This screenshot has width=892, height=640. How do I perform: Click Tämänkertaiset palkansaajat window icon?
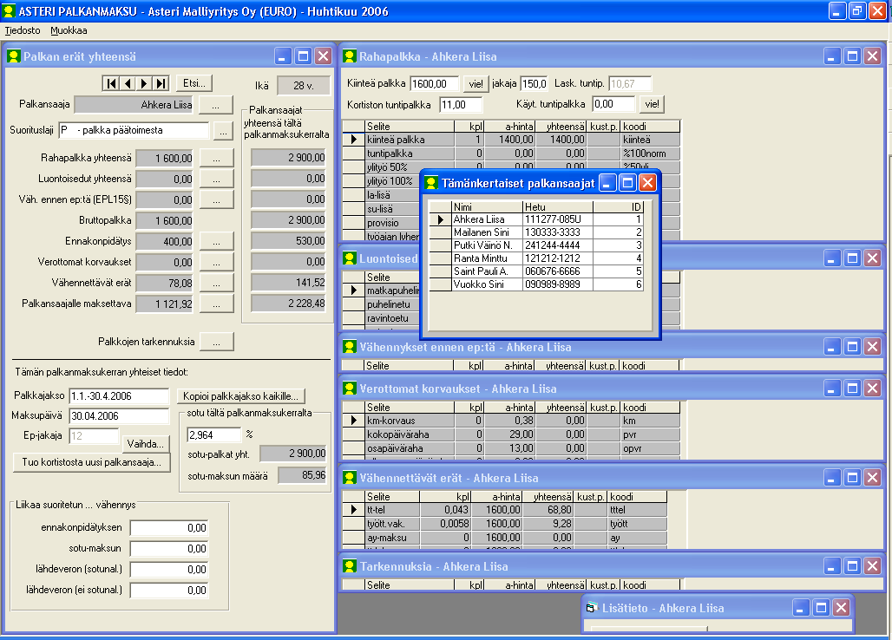coord(432,183)
